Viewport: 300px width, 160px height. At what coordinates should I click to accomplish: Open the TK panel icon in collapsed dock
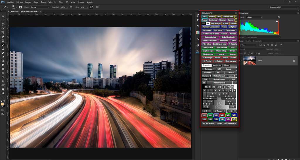pos(198,33)
